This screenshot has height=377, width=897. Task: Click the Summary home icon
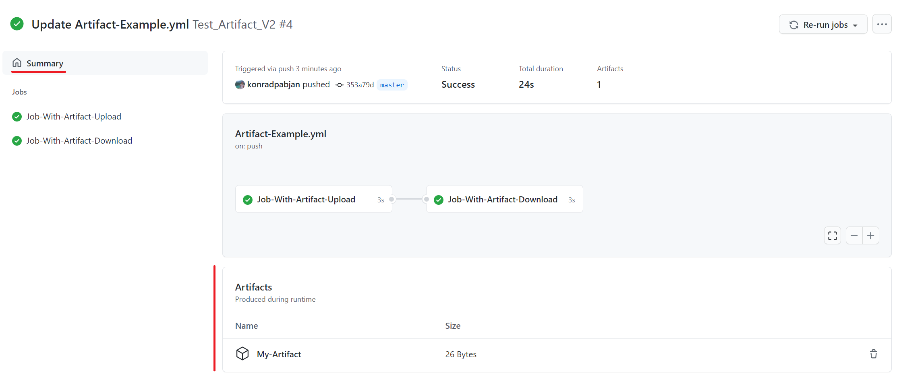[17, 63]
